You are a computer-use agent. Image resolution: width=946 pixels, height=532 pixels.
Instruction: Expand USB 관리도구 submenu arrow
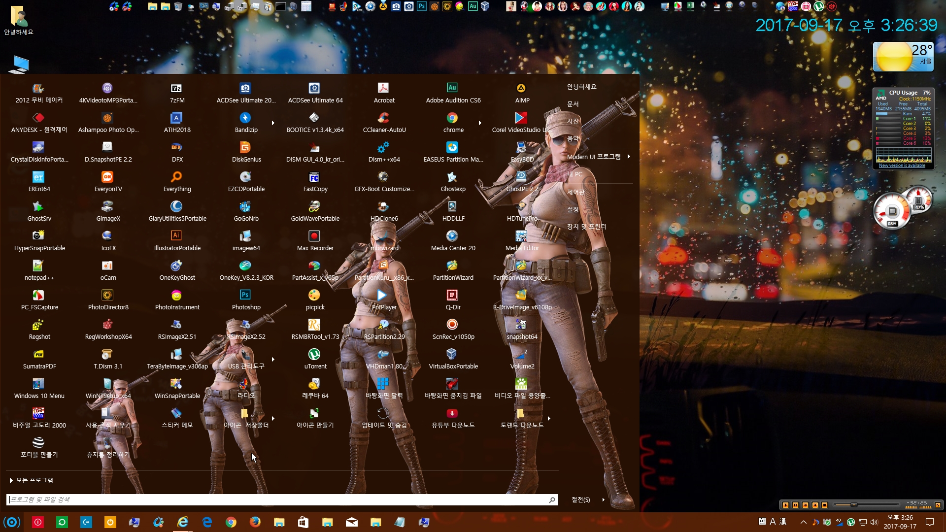[x=273, y=360]
